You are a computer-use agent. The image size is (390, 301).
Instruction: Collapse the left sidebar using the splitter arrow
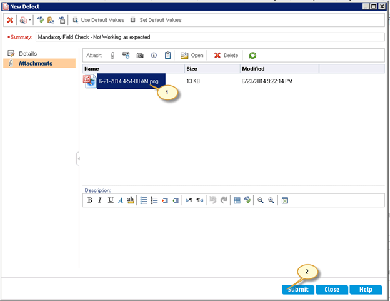[78, 160]
